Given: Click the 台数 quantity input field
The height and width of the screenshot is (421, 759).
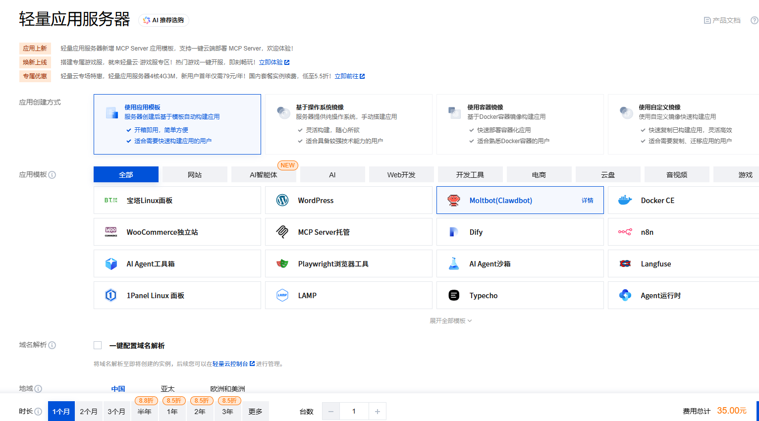Looking at the screenshot, I should tap(354, 411).
